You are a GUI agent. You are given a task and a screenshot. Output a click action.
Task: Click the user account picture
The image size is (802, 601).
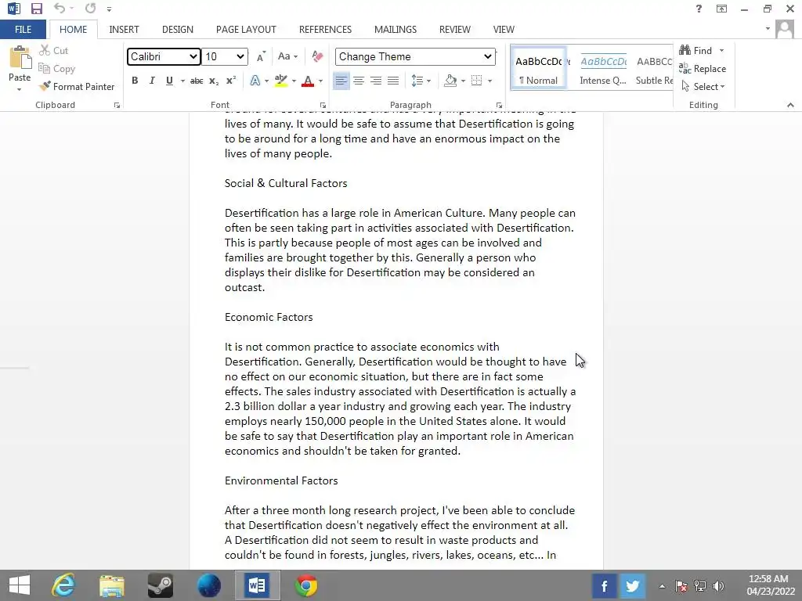784,29
